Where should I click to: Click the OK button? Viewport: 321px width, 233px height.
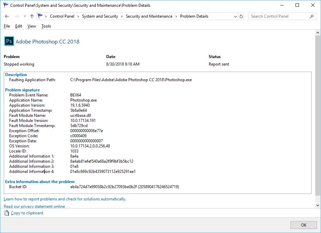coord(304,225)
